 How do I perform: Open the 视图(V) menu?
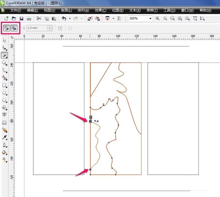pyautogui.click(x=49, y=10)
